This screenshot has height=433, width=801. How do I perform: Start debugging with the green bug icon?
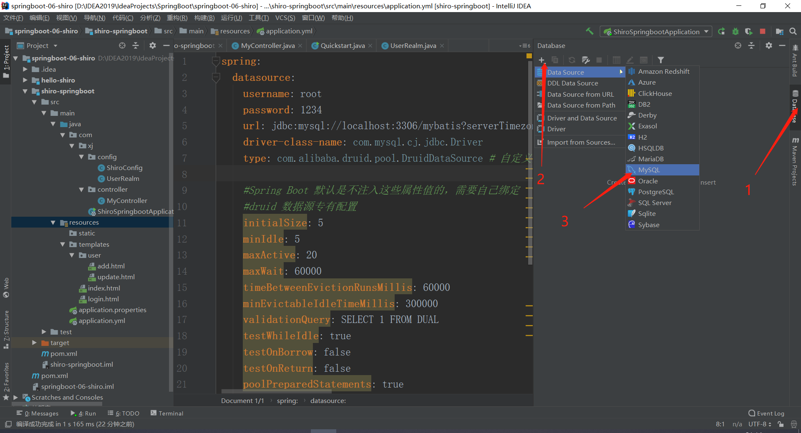(x=736, y=32)
